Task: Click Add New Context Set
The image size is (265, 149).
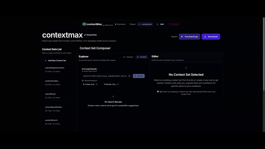Action: [55, 61]
